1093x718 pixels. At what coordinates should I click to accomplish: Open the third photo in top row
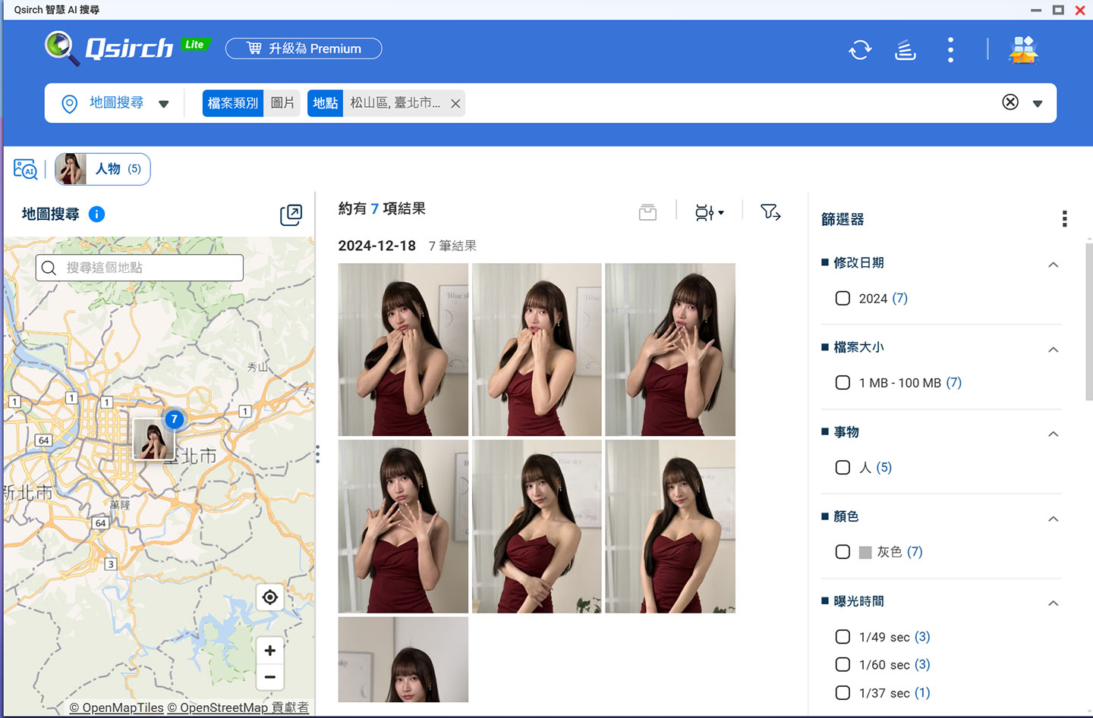point(670,350)
